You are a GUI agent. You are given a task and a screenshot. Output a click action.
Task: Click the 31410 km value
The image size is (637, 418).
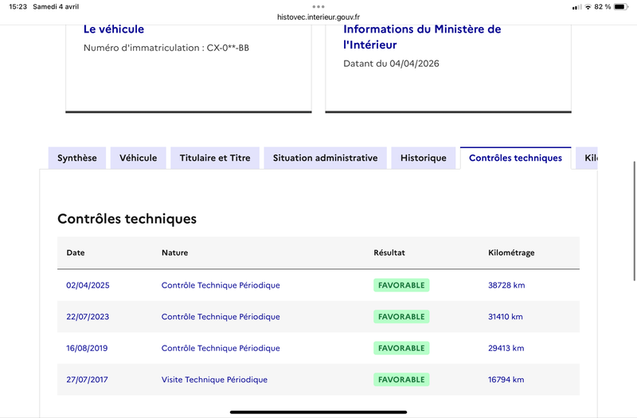click(x=506, y=316)
